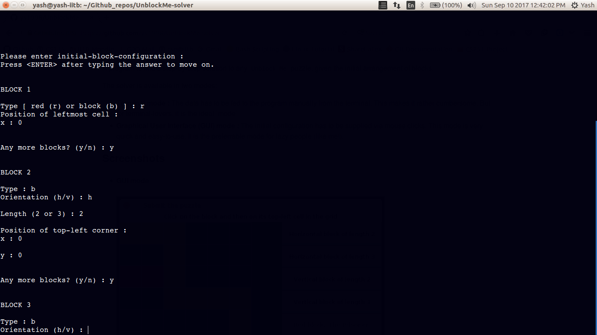
Task: Open the Bluetooth indicator
Action: click(422, 5)
